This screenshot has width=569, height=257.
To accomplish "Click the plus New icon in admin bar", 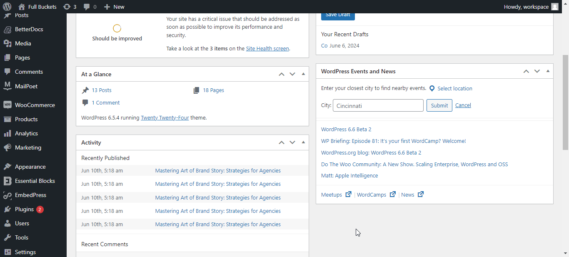I will [107, 7].
